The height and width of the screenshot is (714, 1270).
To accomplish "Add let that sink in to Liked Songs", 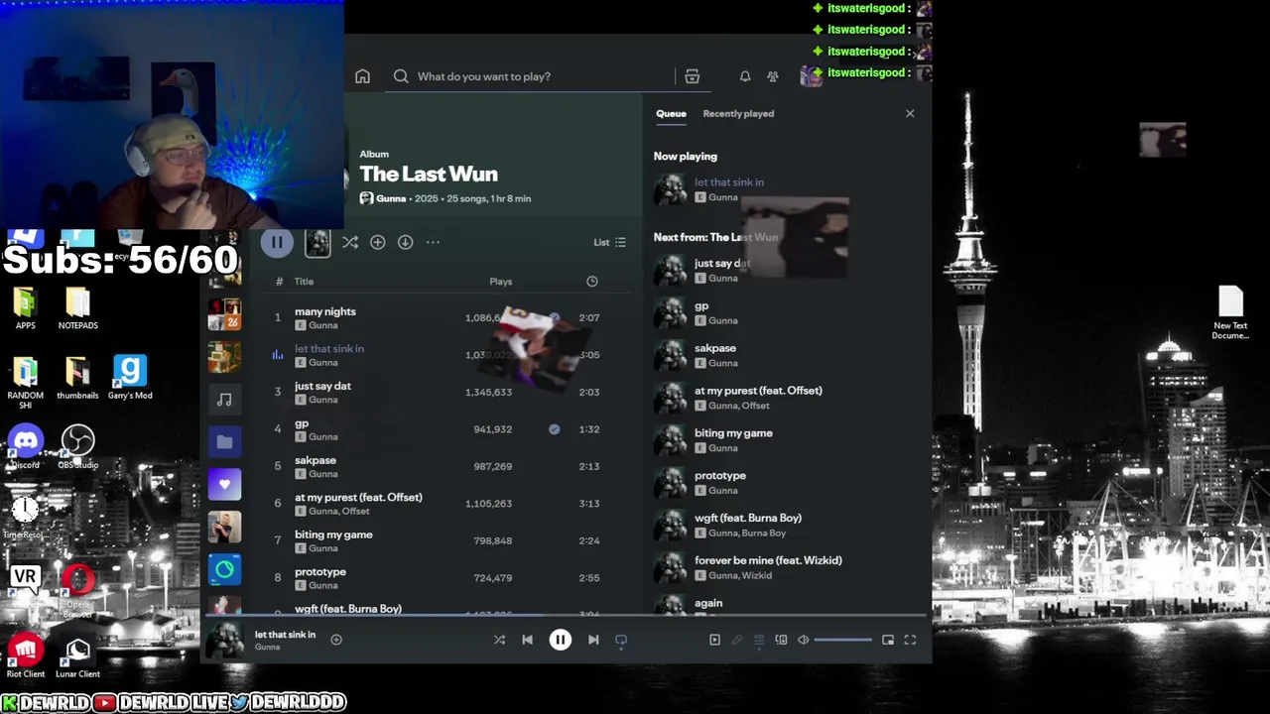I will 336,640.
